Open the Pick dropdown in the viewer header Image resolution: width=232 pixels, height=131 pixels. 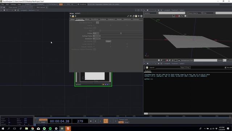pos(209,13)
